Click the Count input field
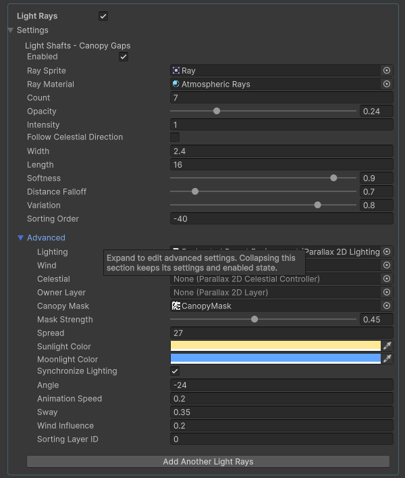The height and width of the screenshot is (478, 405). 281,97
